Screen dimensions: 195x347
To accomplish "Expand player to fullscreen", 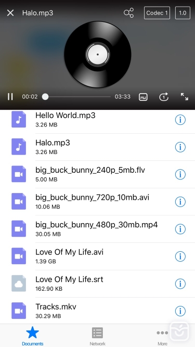I will (x=185, y=97).
